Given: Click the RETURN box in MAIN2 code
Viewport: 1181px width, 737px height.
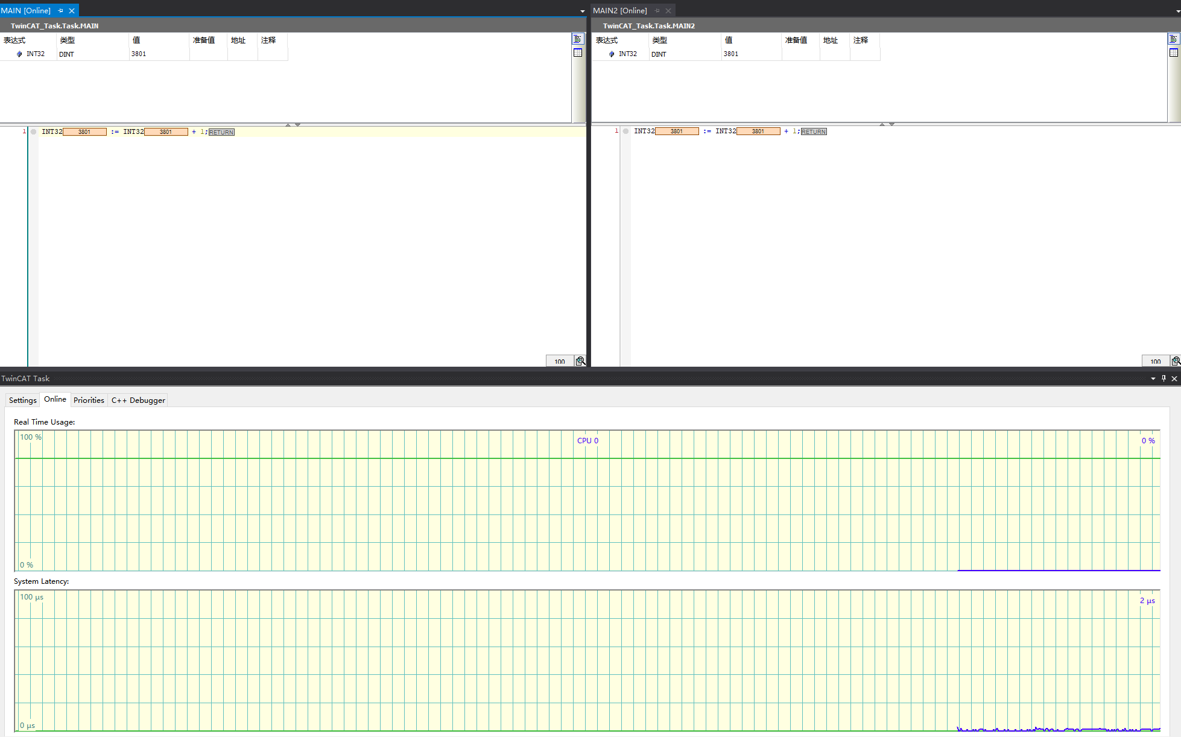Looking at the screenshot, I should [813, 131].
